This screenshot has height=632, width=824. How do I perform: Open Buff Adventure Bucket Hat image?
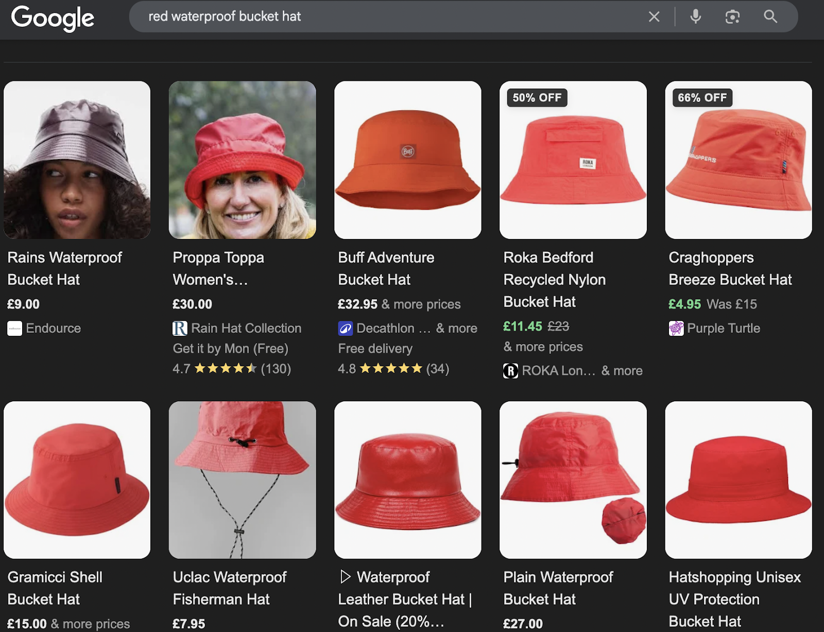(408, 160)
